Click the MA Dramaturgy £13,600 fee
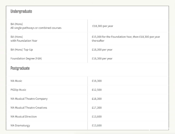This screenshot has height=134, width=175. pyautogui.click(x=97, y=126)
